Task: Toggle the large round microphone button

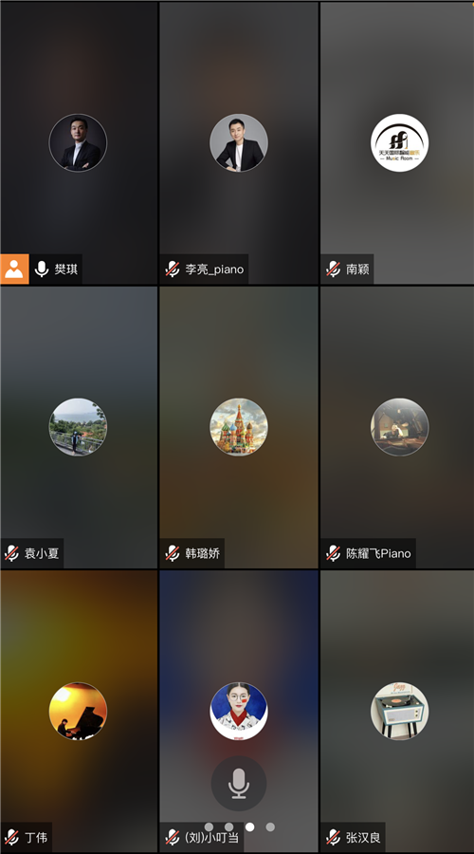Action: pos(239,783)
